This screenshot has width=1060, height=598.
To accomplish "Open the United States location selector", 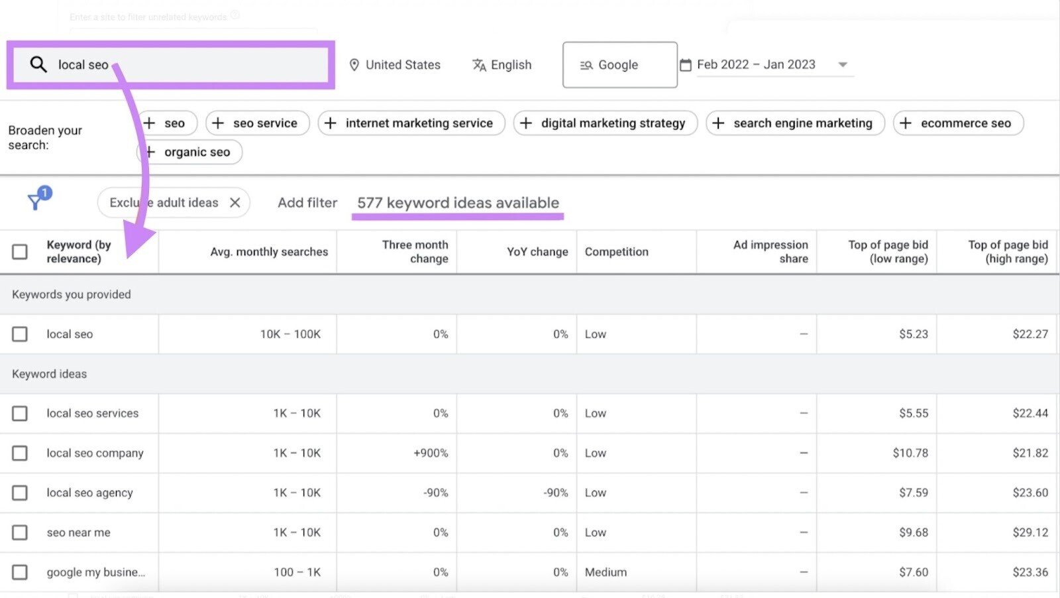I will point(394,64).
